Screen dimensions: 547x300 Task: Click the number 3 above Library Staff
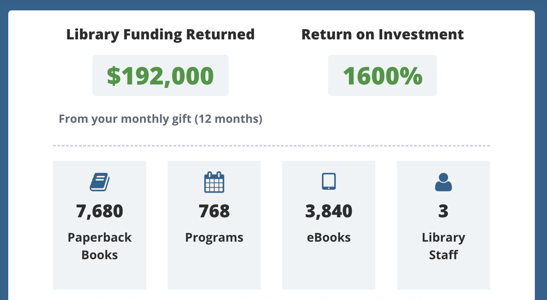[x=443, y=211]
